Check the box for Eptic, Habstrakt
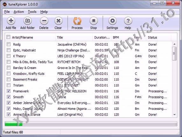The height and width of the screenshot is (137, 182). pos(9,50)
